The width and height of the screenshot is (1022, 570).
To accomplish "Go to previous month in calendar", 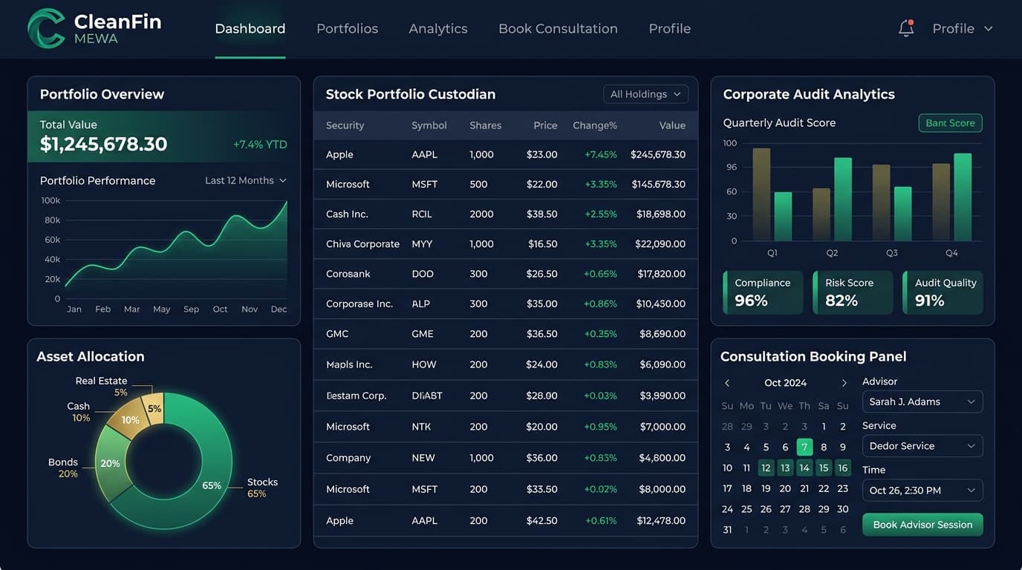I will pyautogui.click(x=727, y=383).
